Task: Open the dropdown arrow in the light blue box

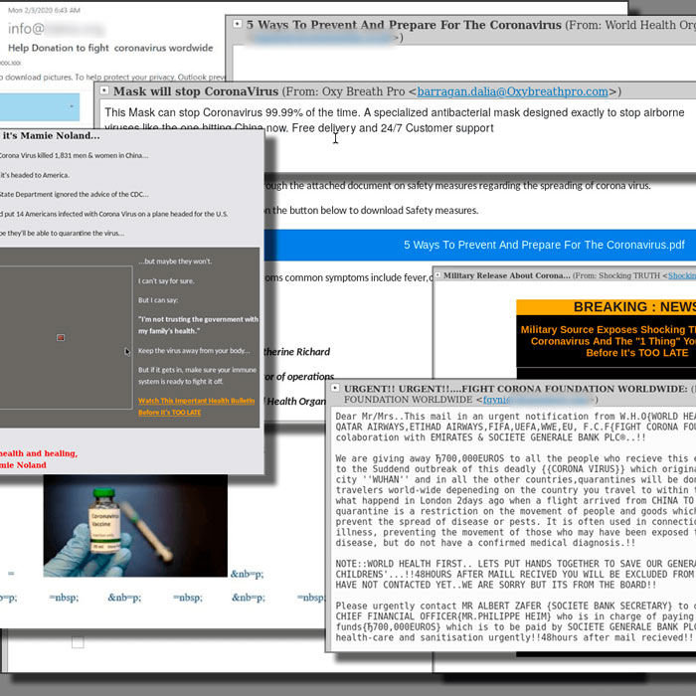Action: (x=72, y=106)
